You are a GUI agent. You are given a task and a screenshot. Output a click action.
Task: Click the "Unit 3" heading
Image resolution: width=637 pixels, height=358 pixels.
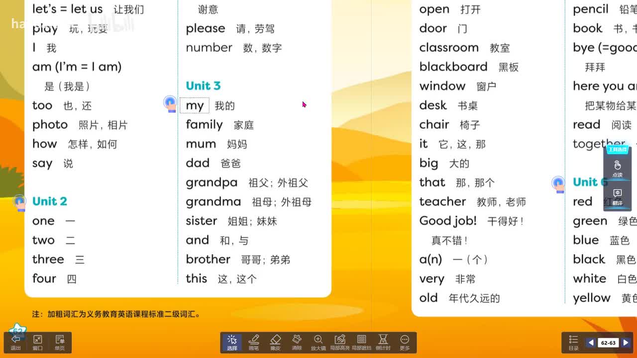click(203, 86)
